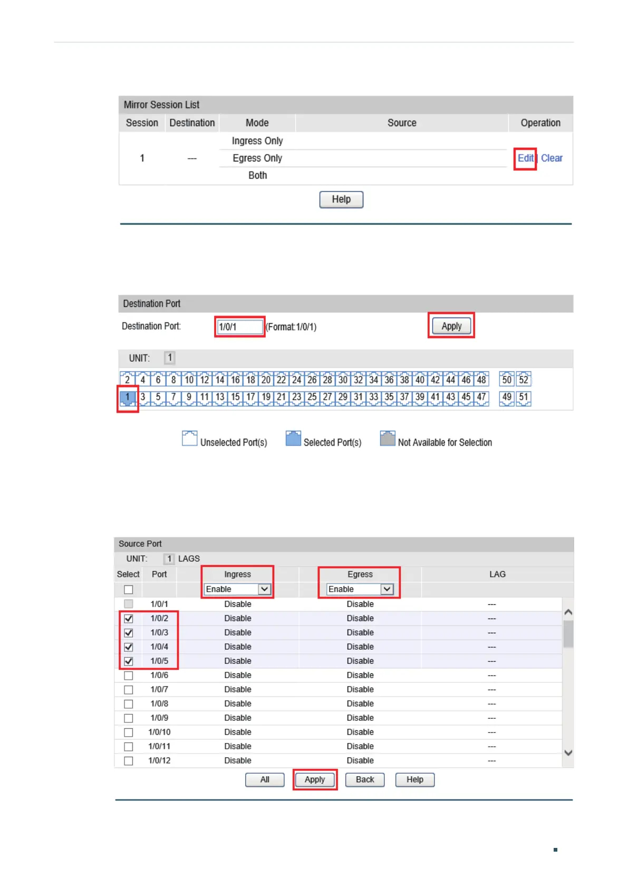
Task: Select port 16 icon in the port panel
Action: tap(235, 379)
